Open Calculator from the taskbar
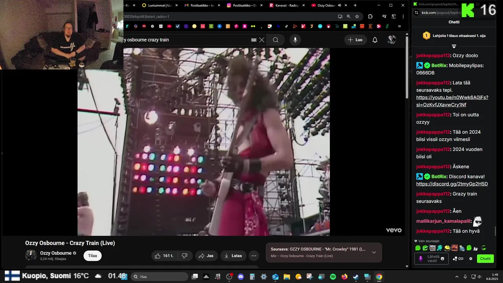 coord(252,277)
